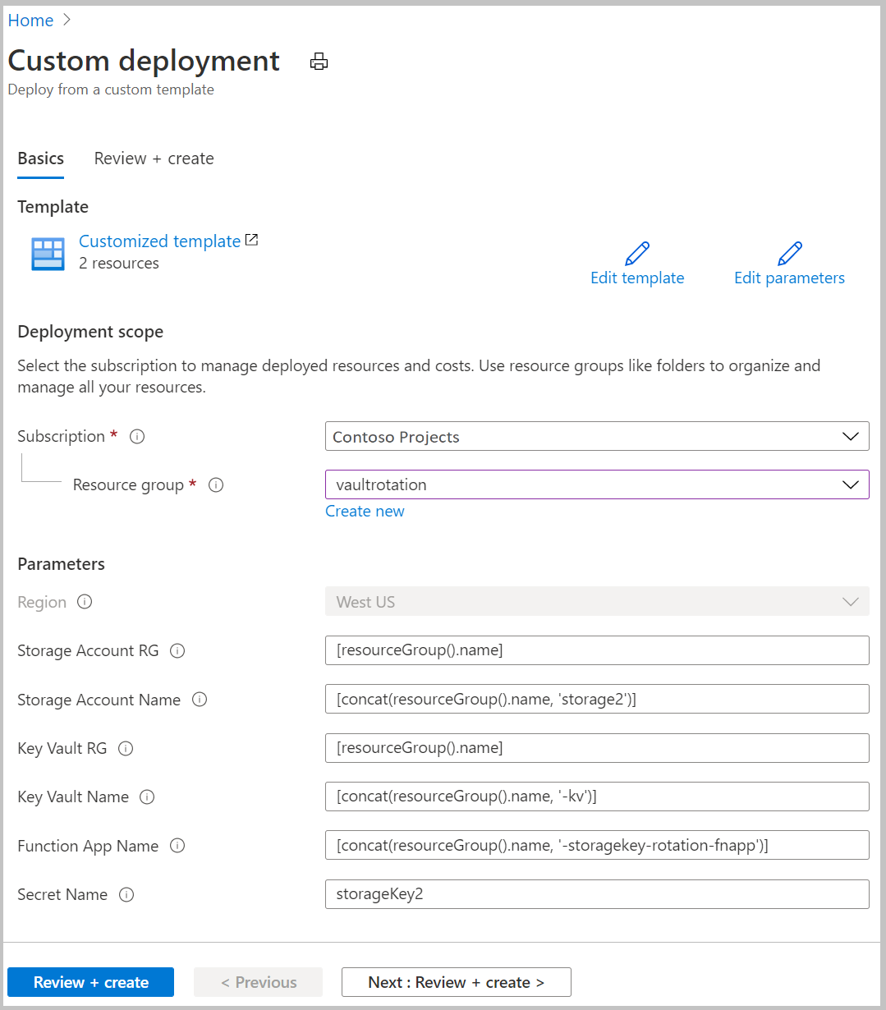Click the Region info icon

tap(85, 602)
